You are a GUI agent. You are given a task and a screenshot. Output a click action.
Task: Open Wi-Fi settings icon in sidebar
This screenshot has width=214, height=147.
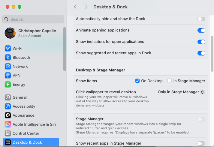coord(8,48)
